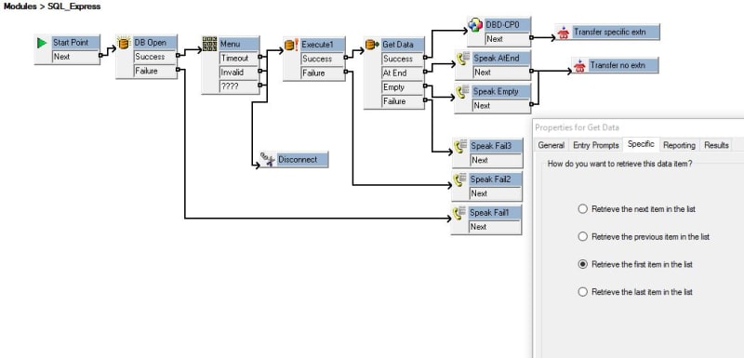The height and width of the screenshot is (358, 744).
Task: Click the Get Data Success result
Action: click(403, 59)
